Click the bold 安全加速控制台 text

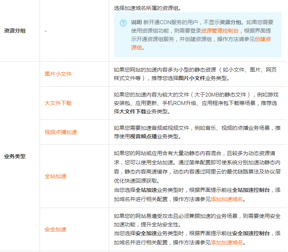[x=251, y=233]
